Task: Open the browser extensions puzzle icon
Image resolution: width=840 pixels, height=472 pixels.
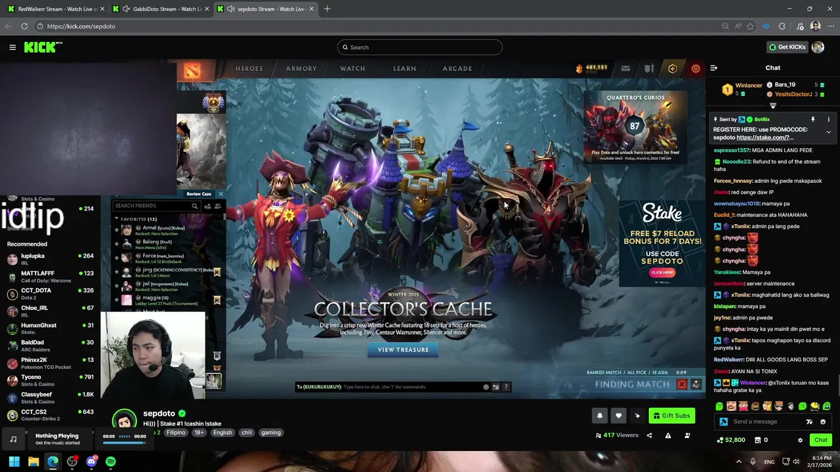Action: (782, 26)
